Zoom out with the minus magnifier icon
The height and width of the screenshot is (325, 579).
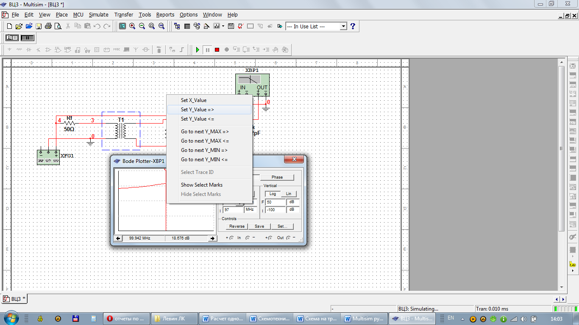tap(142, 26)
